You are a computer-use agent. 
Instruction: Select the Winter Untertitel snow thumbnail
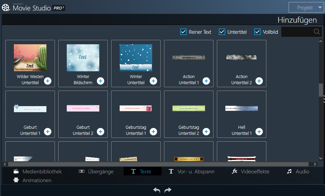pyautogui.click(x=136, y=58)
